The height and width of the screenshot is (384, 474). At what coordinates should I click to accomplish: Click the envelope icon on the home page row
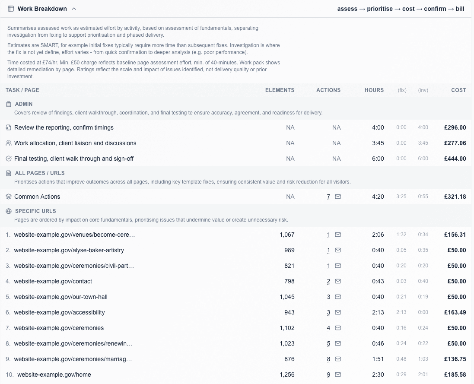(338, 374)
